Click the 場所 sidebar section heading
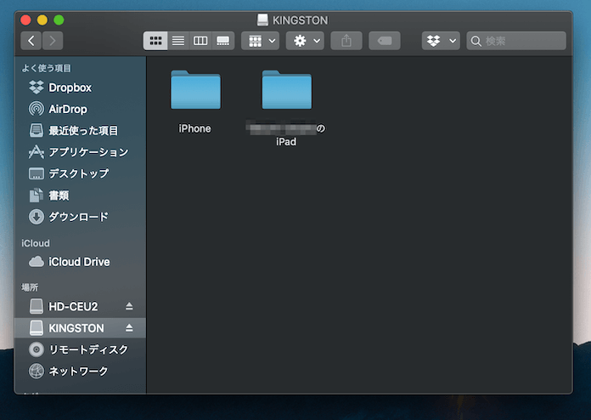The height and width of the screenshot is (420, 591). tap(30, 287)
